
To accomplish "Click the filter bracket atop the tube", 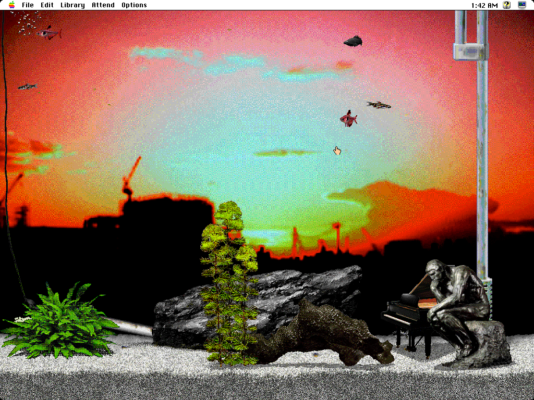I will click(471, 51).
